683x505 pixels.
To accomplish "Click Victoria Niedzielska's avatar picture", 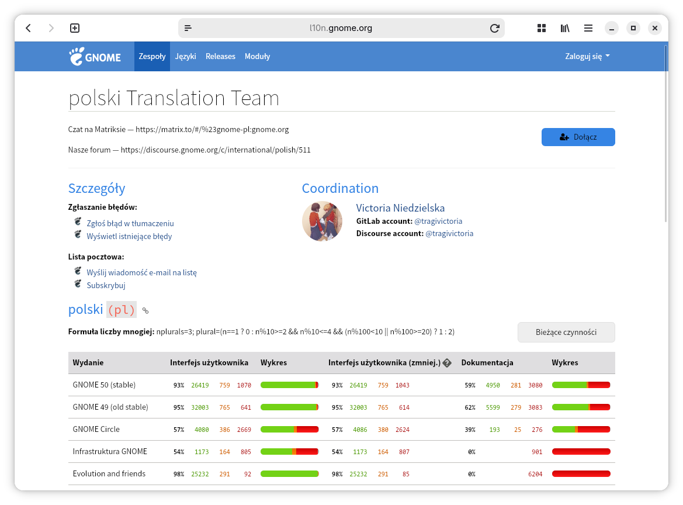I will 322,221.
